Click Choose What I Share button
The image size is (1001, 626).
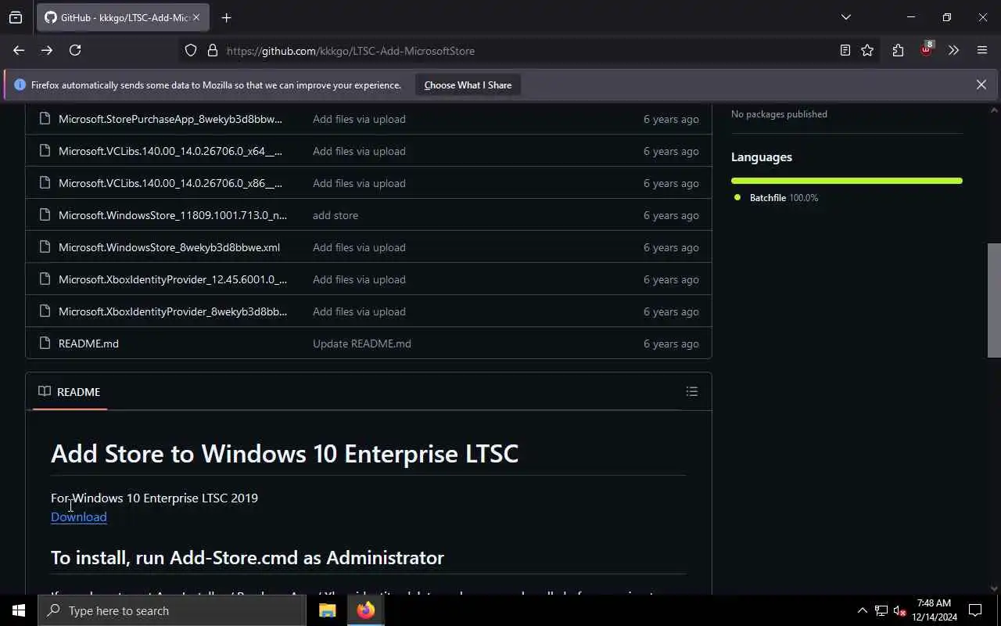click(468, 85)
